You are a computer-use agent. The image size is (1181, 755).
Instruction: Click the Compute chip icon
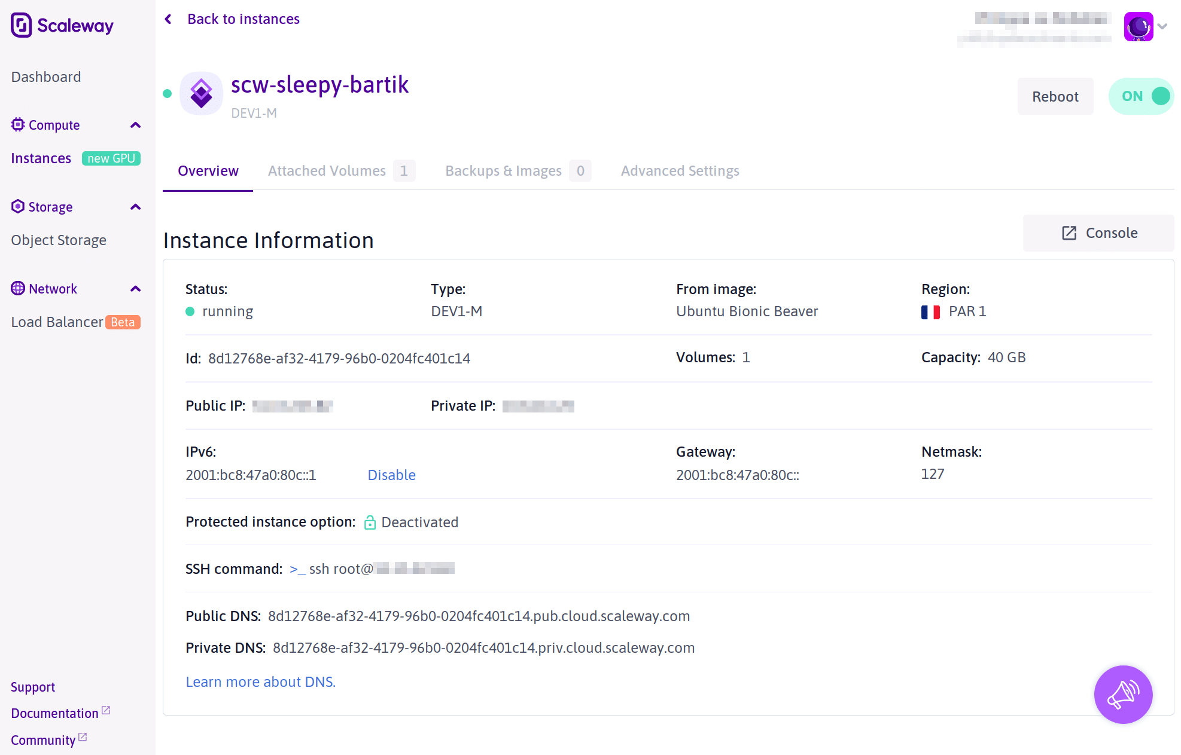point(18,124)
